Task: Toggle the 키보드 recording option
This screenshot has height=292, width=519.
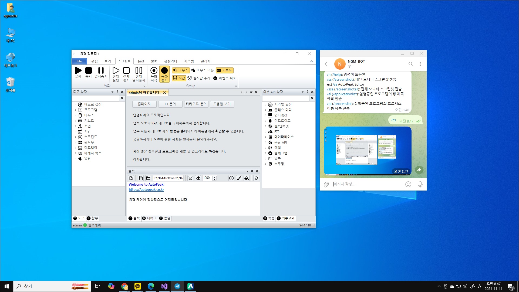Action: coord(224,70)
